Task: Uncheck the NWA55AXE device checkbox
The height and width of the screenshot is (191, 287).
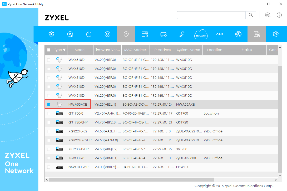Action: tap(49, 105)
